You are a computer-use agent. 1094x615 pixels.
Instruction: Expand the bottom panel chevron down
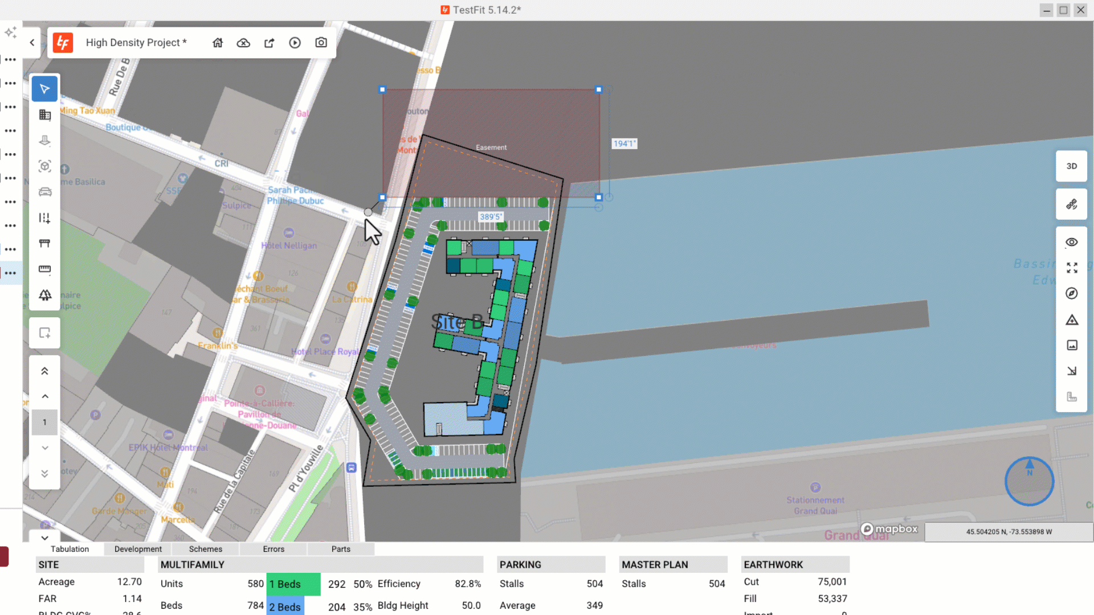[45, 538]
